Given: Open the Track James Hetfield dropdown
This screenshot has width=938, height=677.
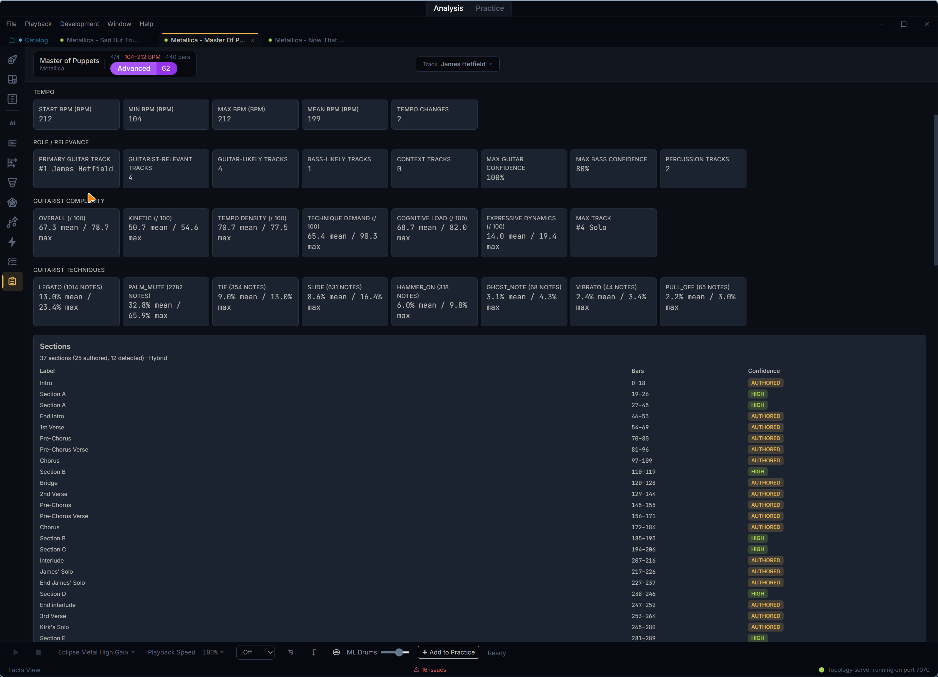Looking at the screenshot, I should tap(457, 64).
